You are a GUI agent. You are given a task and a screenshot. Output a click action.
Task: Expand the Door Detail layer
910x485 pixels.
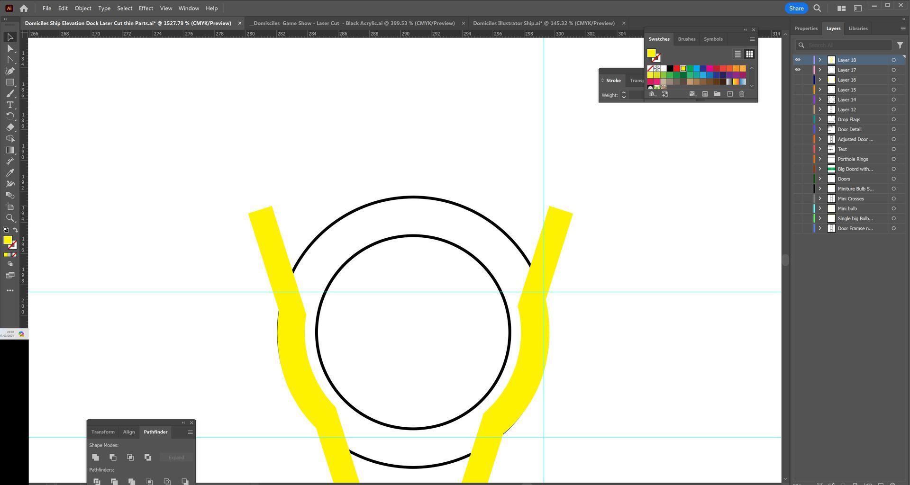coord(820,129)
